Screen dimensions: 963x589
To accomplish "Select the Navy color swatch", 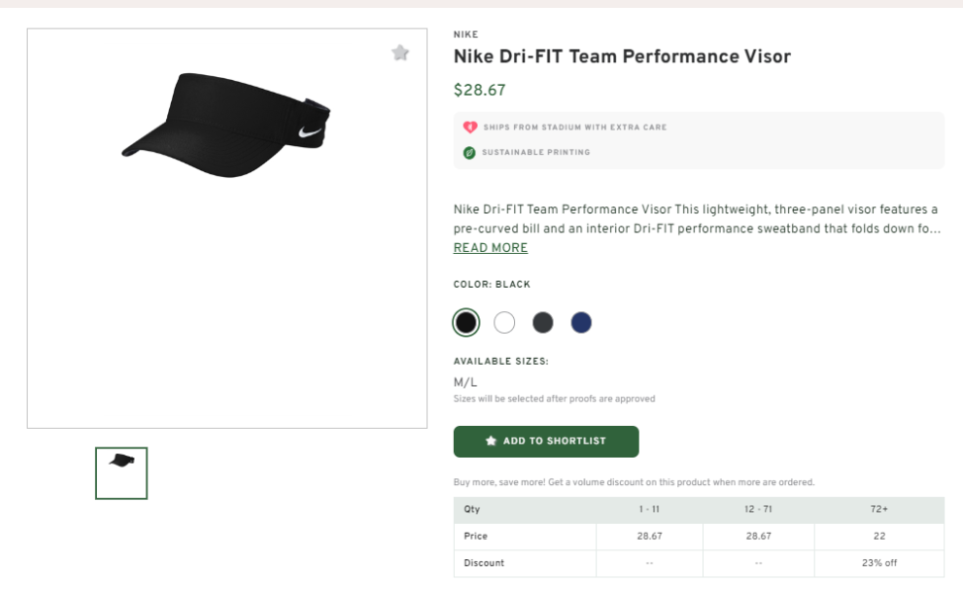I will (581, 321).
